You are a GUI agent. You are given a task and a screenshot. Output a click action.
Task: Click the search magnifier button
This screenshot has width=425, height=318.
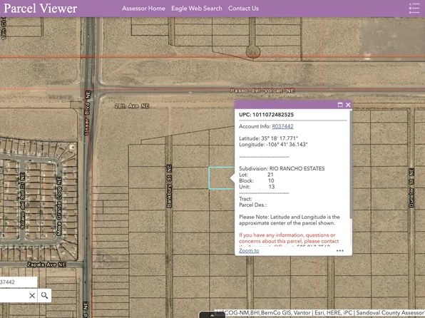point(44,295)
